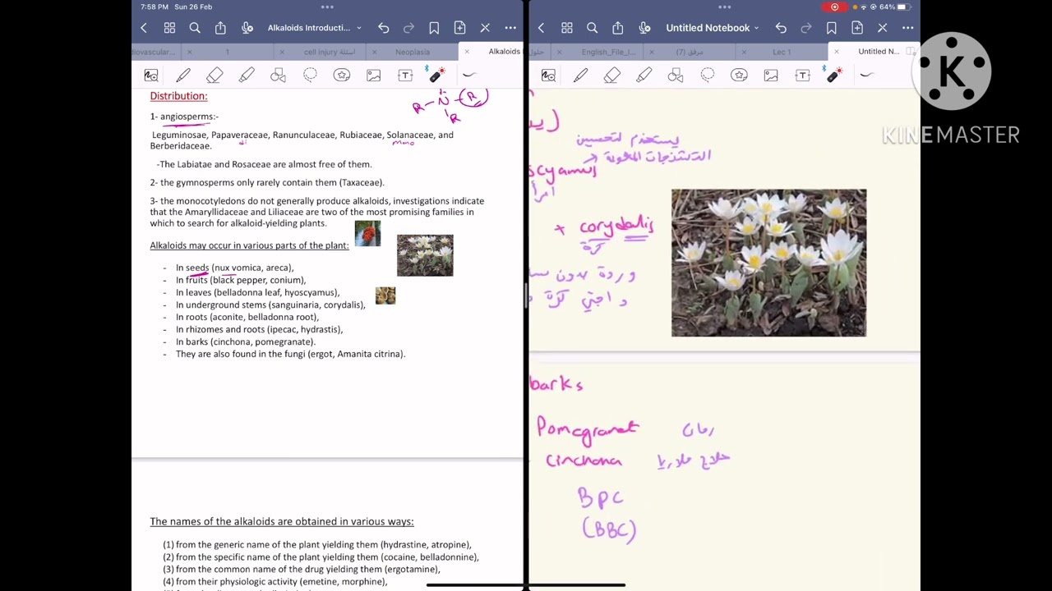Tap the small flower thumbnail in Alkaloids page
This screenshot has height=591, width=1052.
(425, 255)
